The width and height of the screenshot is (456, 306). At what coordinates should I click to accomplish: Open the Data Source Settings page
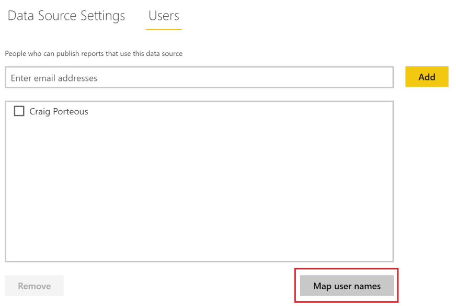(x=66, y=16)
